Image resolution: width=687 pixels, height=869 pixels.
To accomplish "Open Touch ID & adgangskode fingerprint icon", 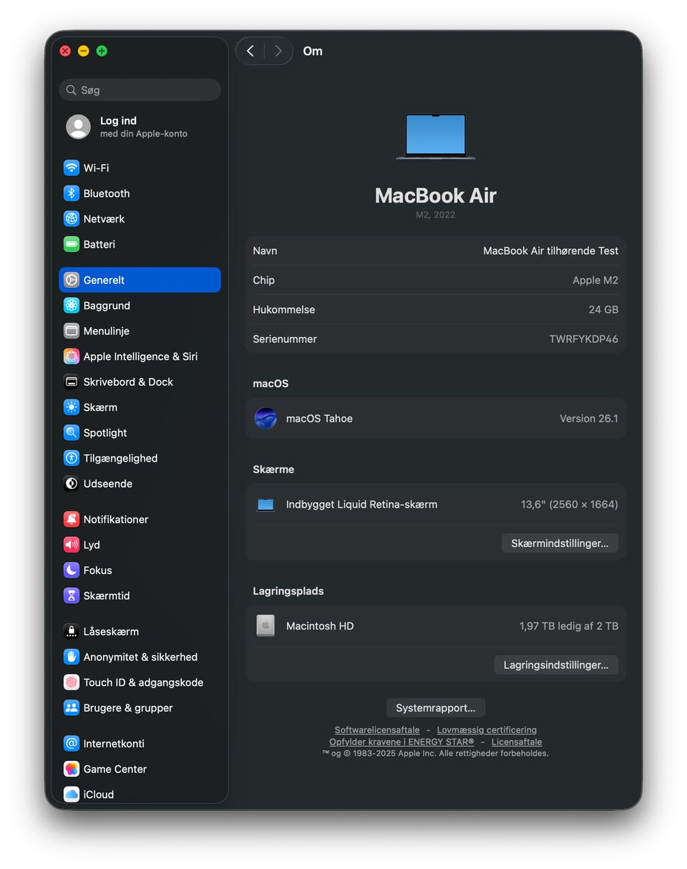I will click(71, 682).
